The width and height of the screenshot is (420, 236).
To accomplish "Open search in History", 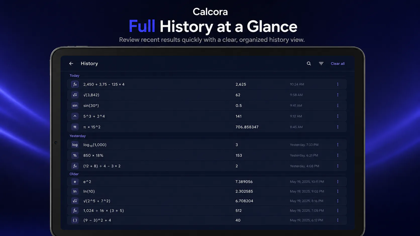I will [x=309, y=63].
